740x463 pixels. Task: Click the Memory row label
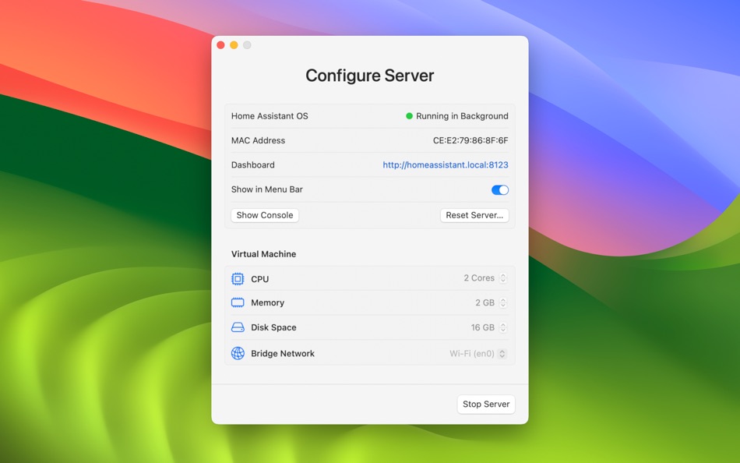point(268,302)
